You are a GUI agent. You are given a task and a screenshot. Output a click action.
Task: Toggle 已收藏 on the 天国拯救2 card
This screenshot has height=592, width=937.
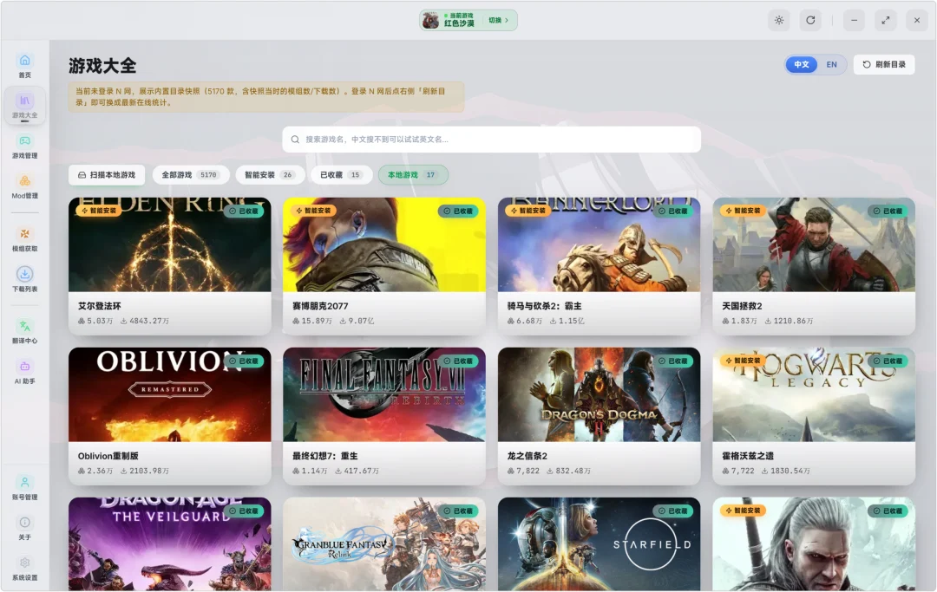(x=888, y=211)
